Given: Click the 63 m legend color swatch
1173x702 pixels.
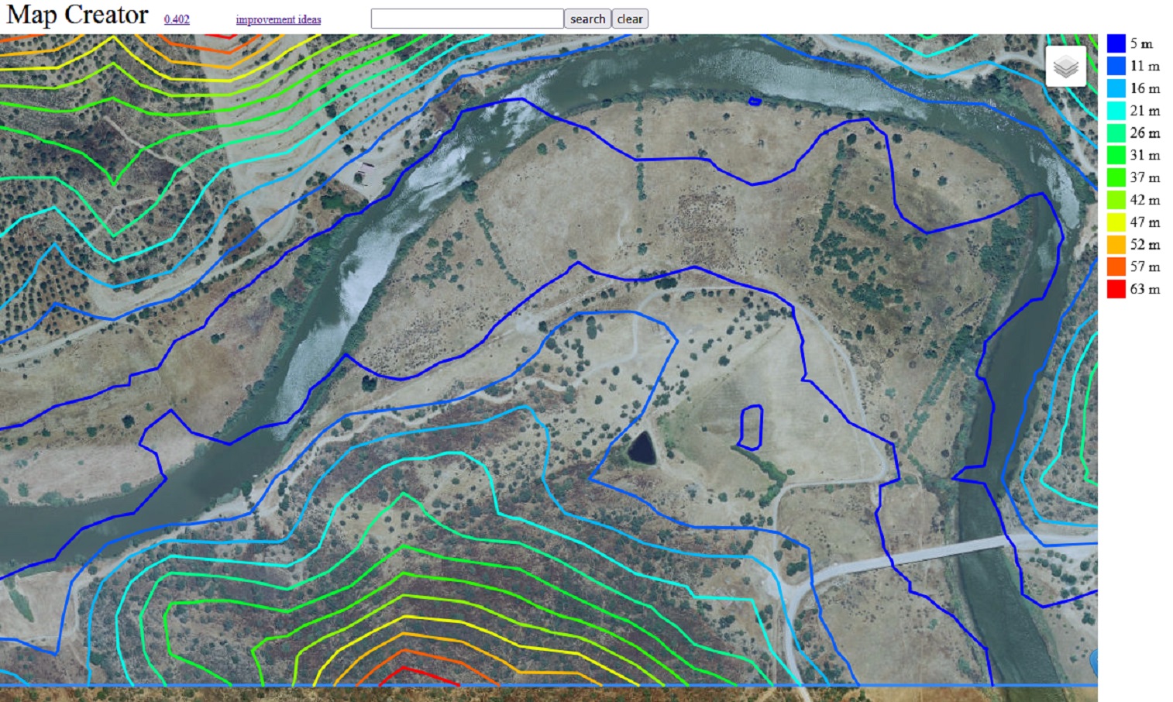Looking at the screenshot, I should point(1116,289).
